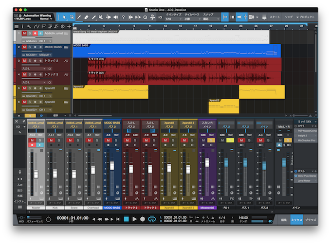Click the Rewind button in transport

click(x=99, y=219)
